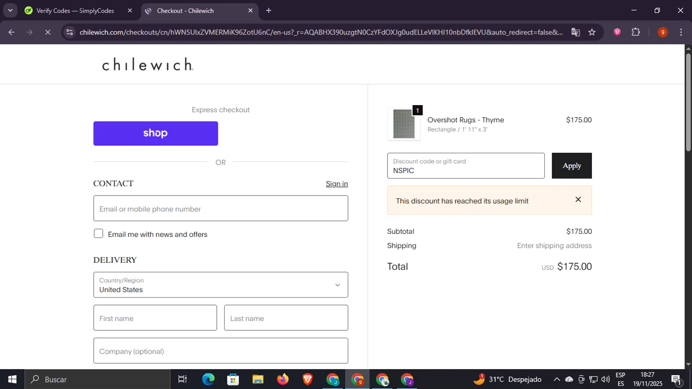Open the ESP language indicator
Screen dimensions: 692x389
[x=620, y=379]
